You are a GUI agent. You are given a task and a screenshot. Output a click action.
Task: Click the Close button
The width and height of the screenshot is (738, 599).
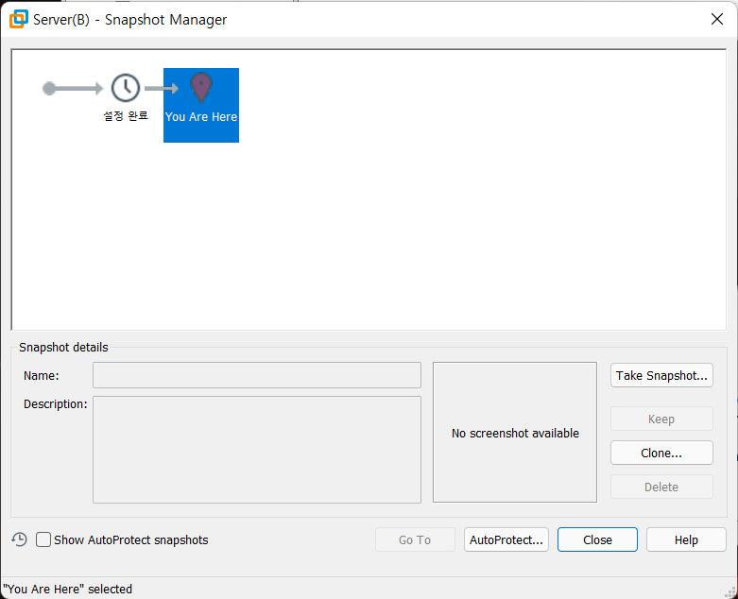click(597, 539)
